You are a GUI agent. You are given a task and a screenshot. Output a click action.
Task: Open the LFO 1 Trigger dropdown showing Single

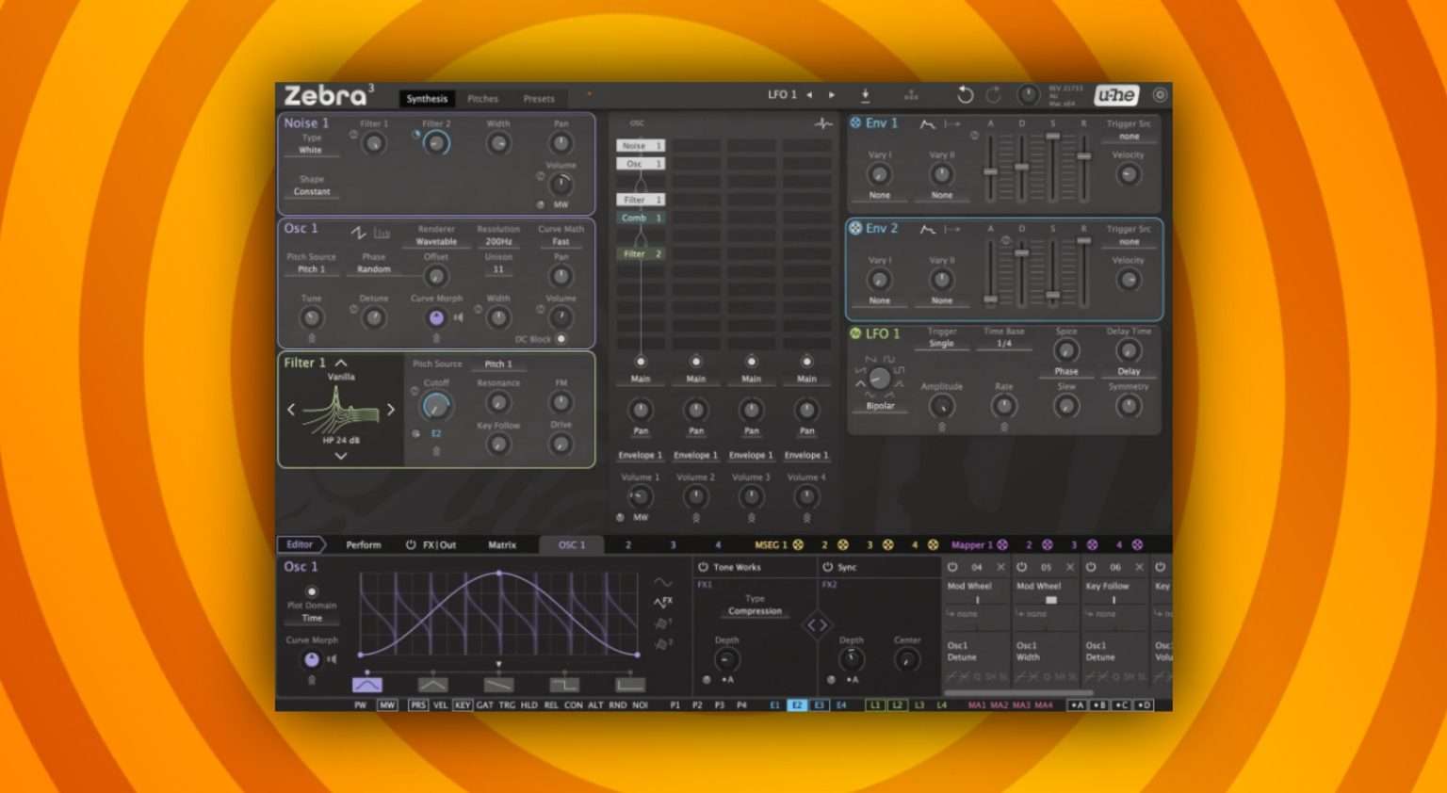tap(942, 344)
